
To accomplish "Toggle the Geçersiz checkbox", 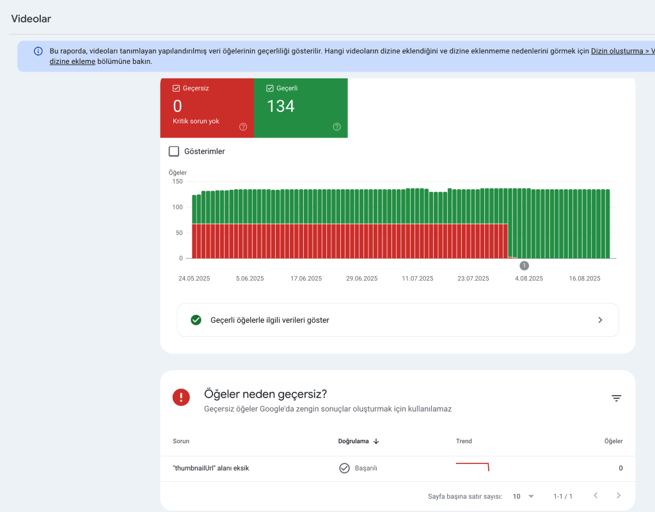I will tap(177, 88).
